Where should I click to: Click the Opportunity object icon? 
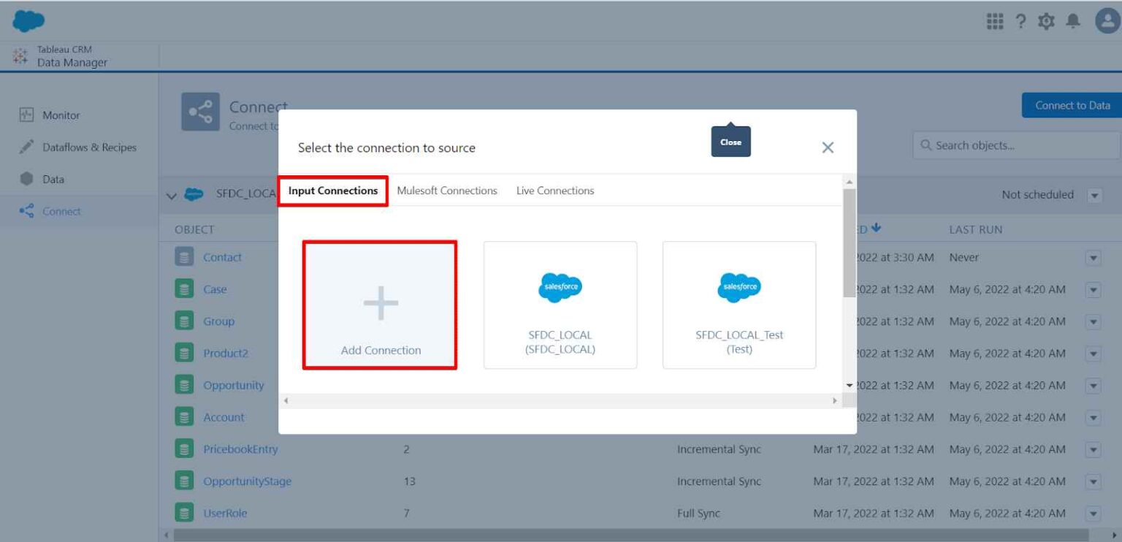point(183,385)
